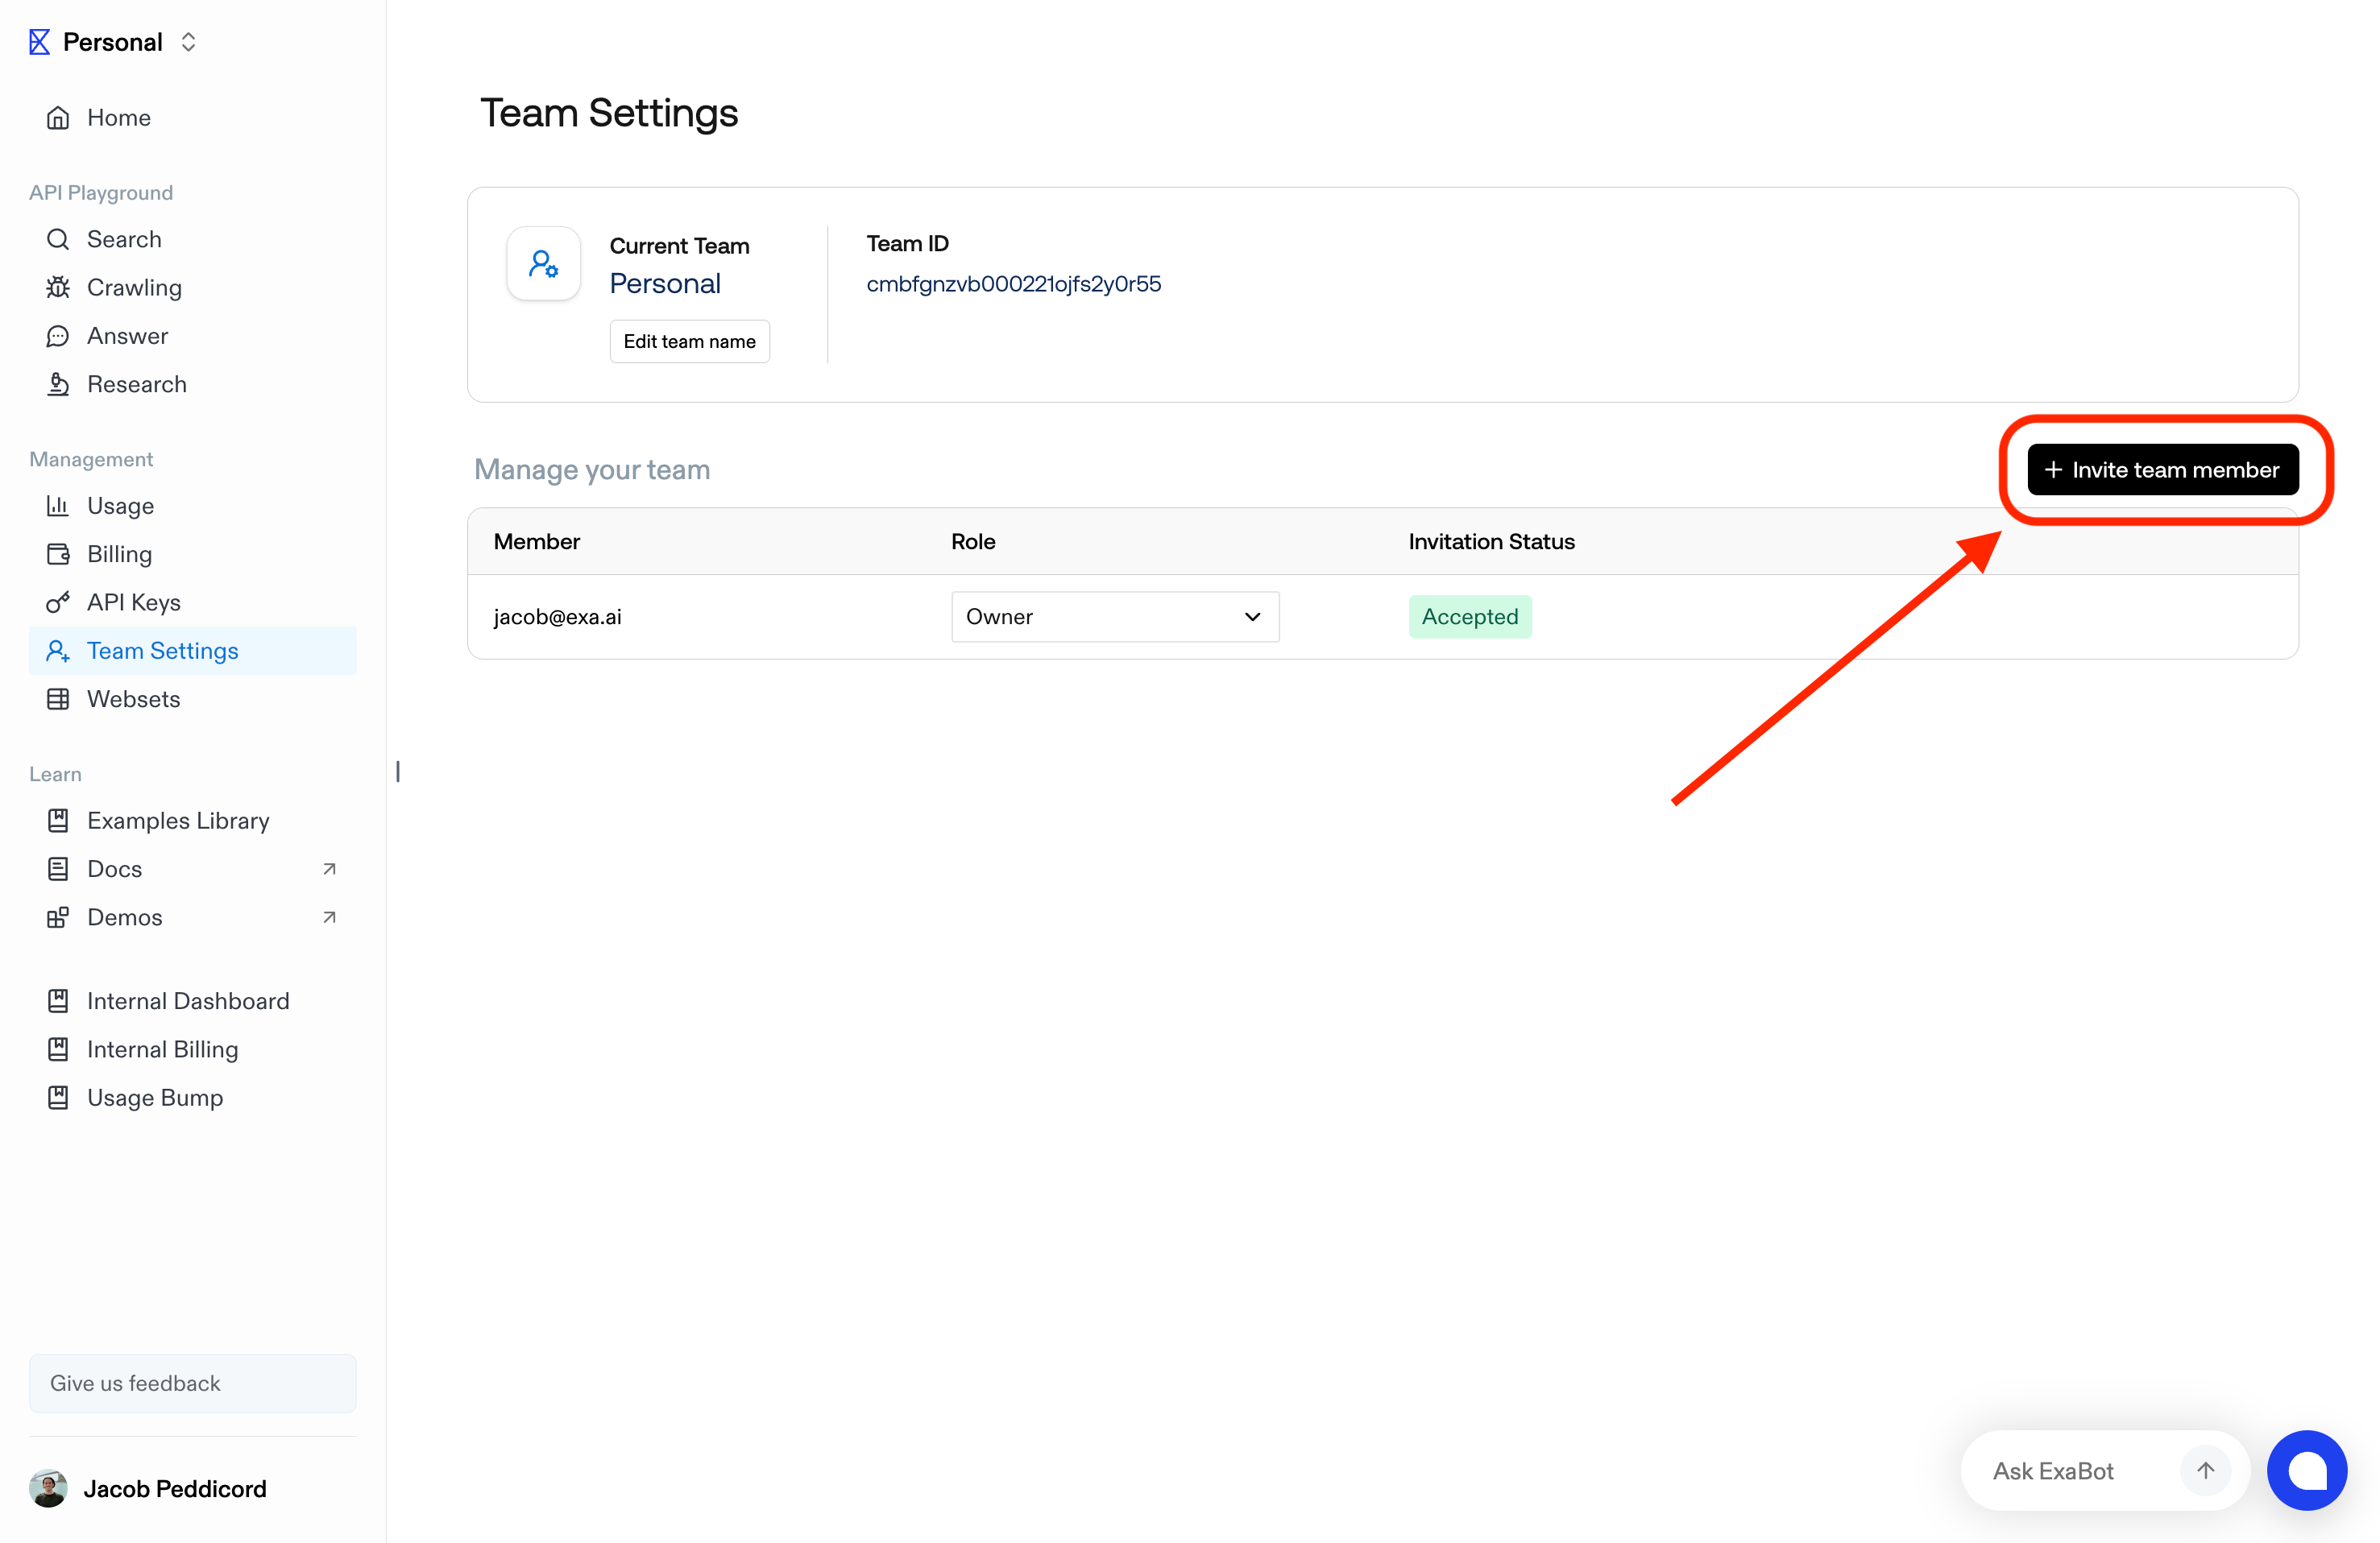Click the Usage bar chart icon
Screen dimensions: 2380x1543
[58, 506]
